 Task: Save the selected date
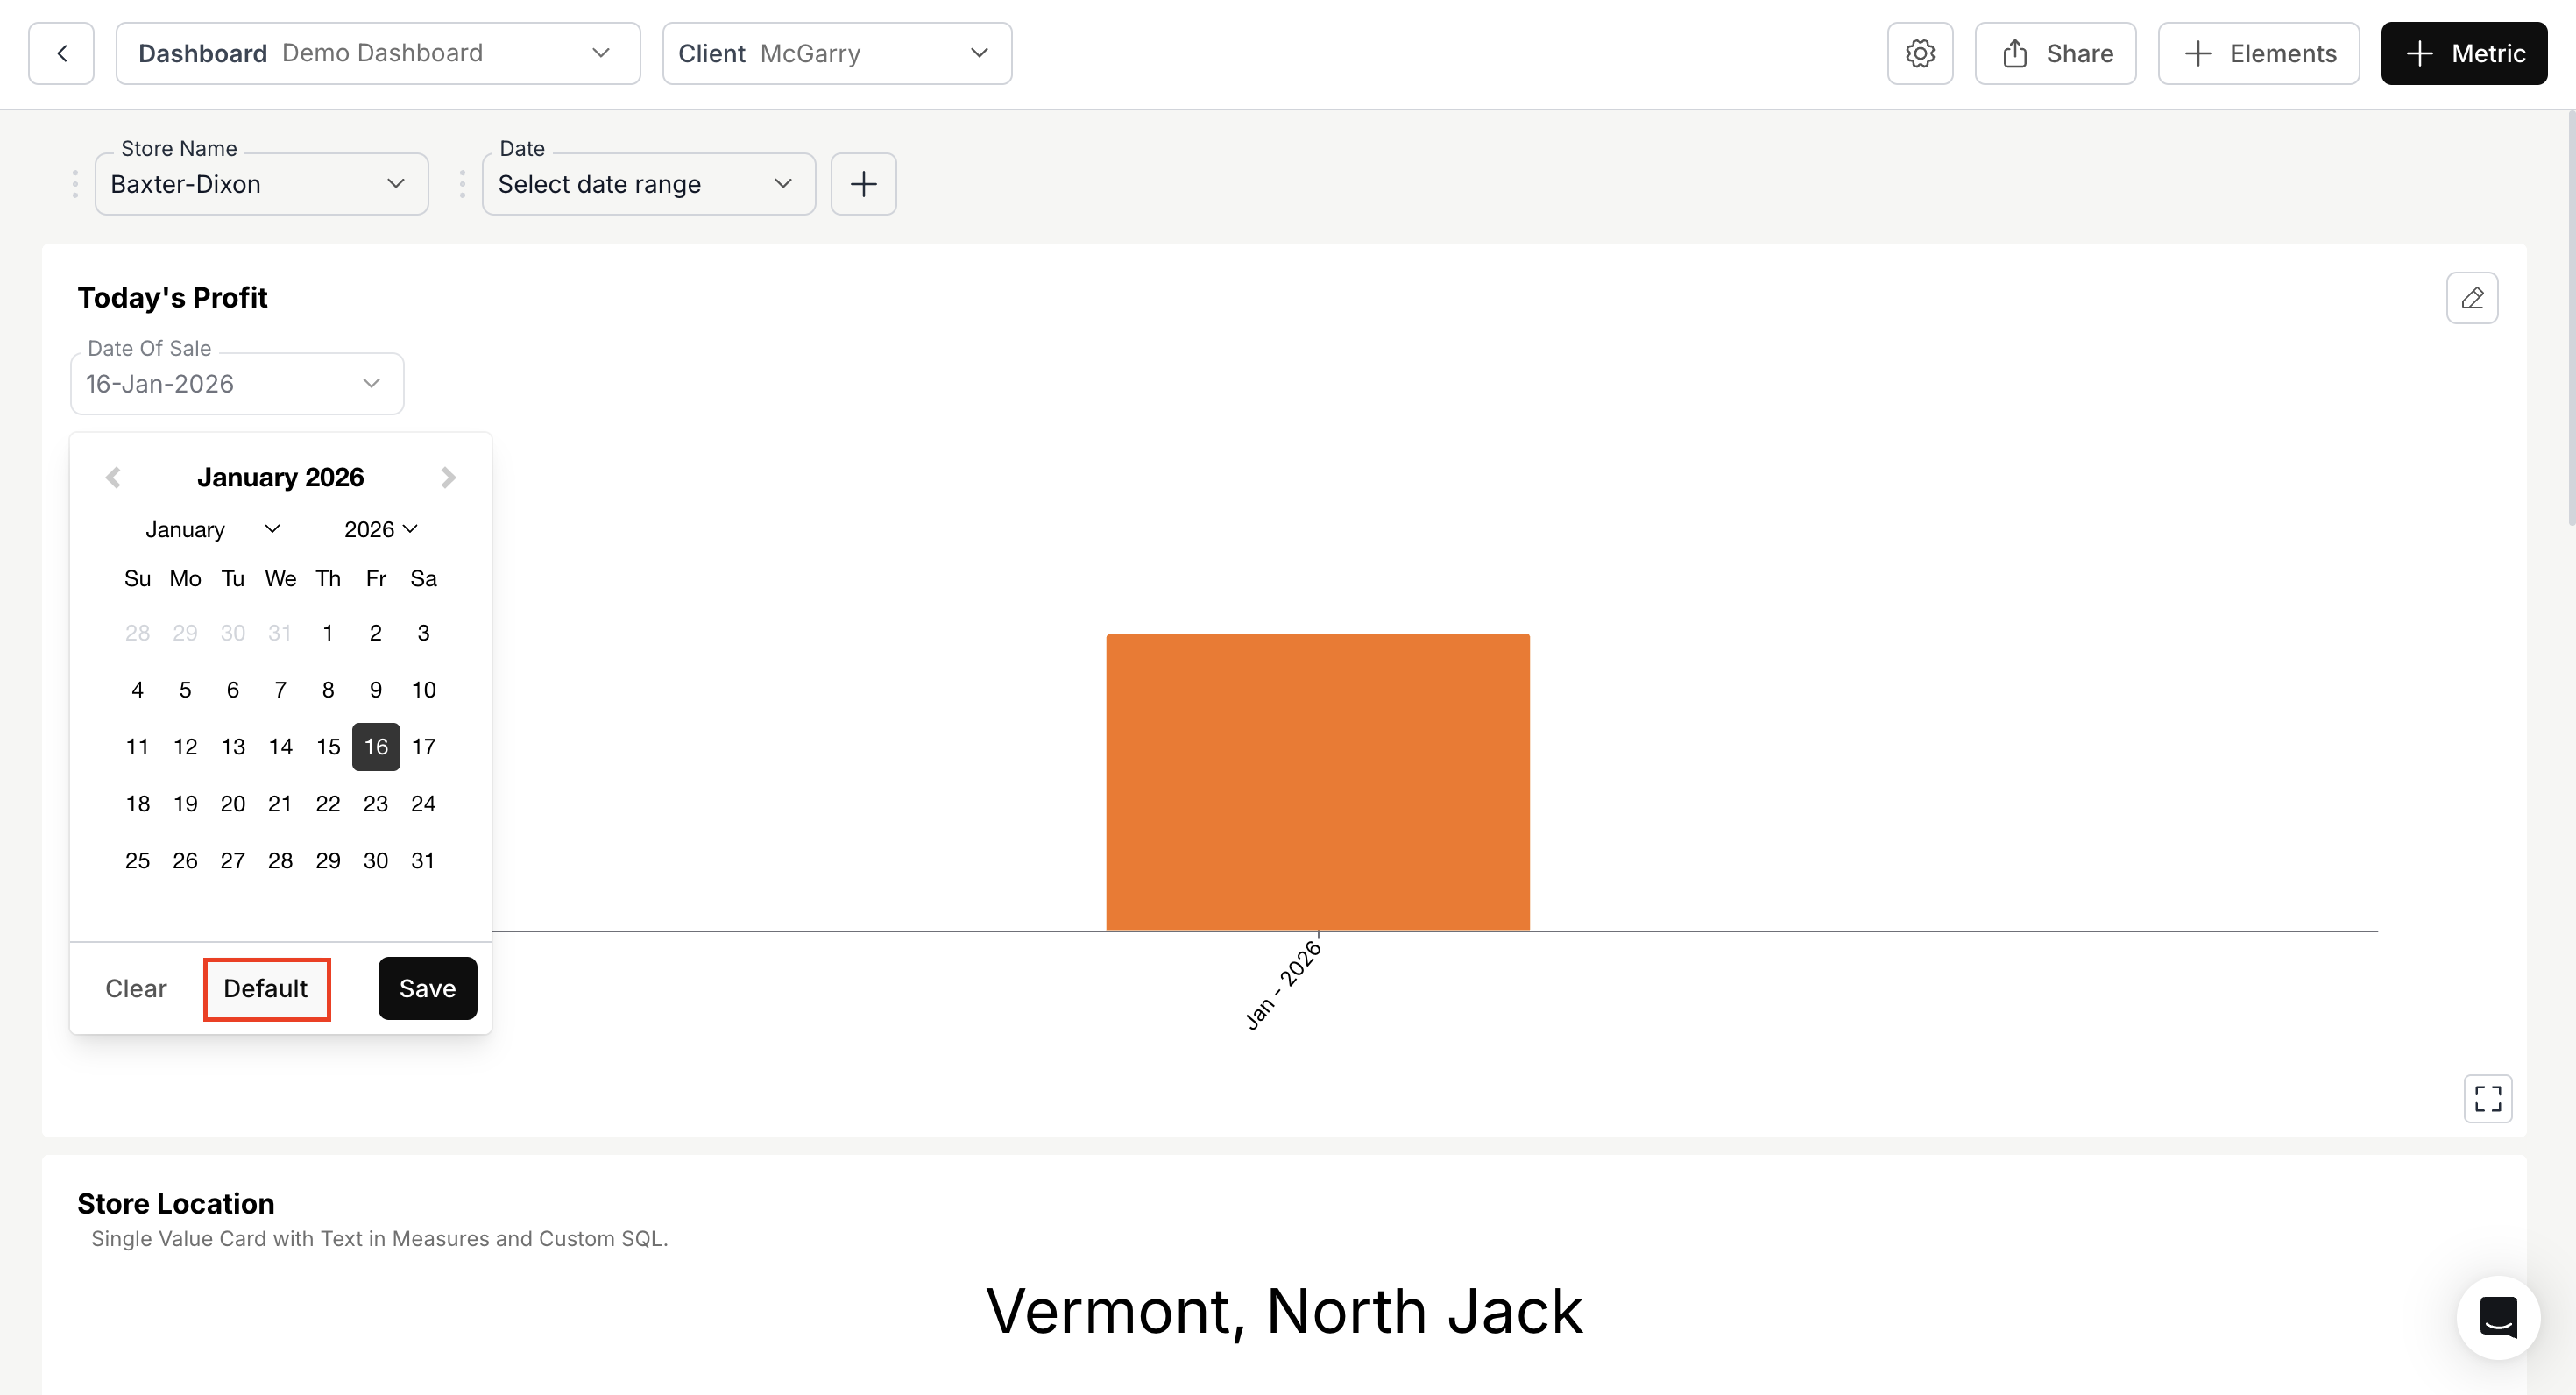(427, 988)
